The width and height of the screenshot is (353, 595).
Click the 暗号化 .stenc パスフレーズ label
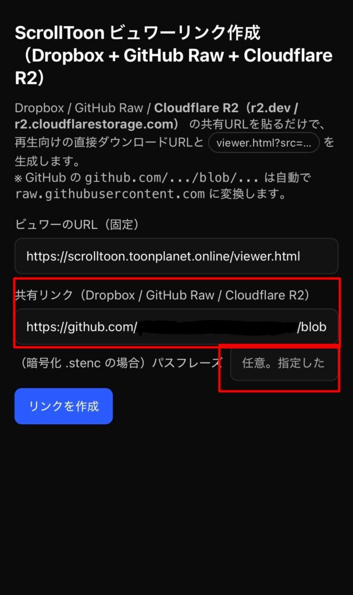(x=120, y=363)
